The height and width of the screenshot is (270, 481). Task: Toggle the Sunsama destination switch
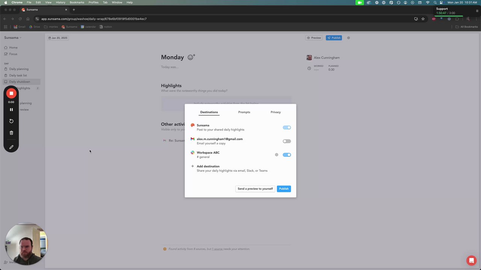click(x=287, y=127)
